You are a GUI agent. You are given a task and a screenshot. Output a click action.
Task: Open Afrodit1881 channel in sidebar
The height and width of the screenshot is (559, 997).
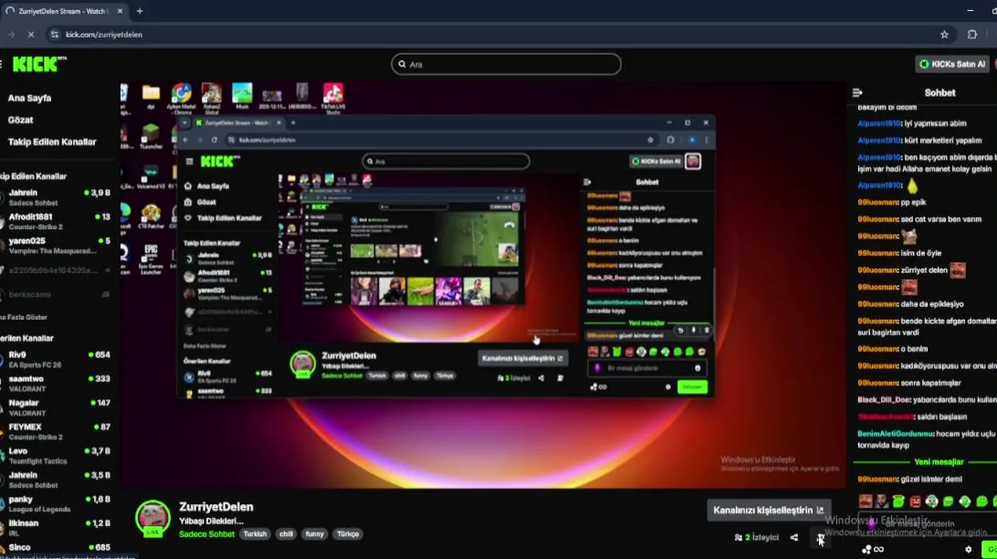pyautogui.click(x=56, y=221)
